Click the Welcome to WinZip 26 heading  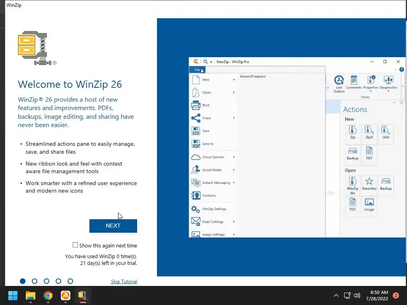click(70, 84)
